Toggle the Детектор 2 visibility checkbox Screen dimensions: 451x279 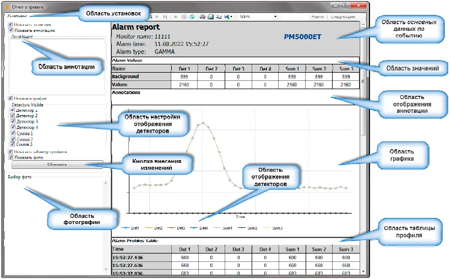[x=13, y=116]
